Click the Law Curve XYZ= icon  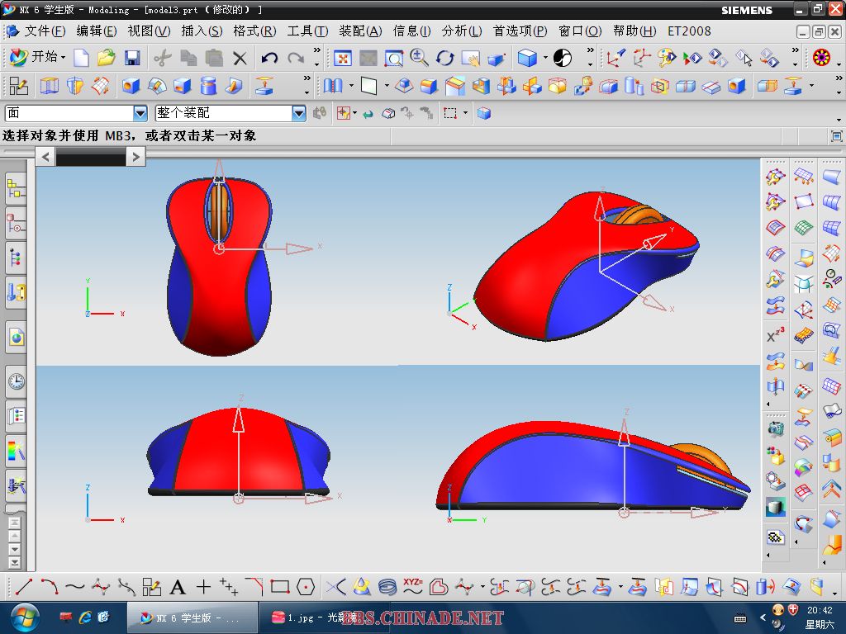413,587
